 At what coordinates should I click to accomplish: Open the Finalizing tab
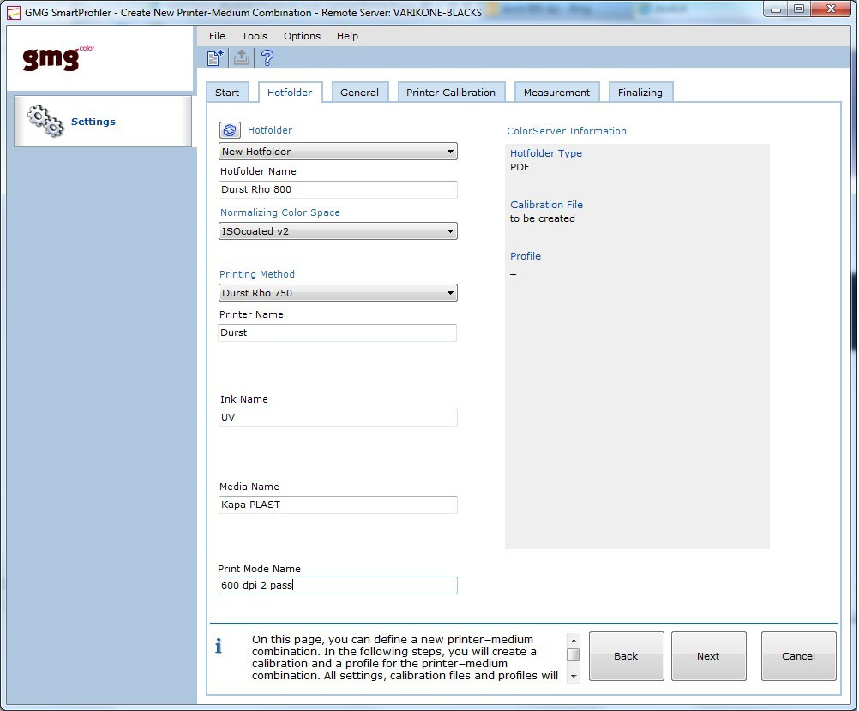[x=640, y=92]
